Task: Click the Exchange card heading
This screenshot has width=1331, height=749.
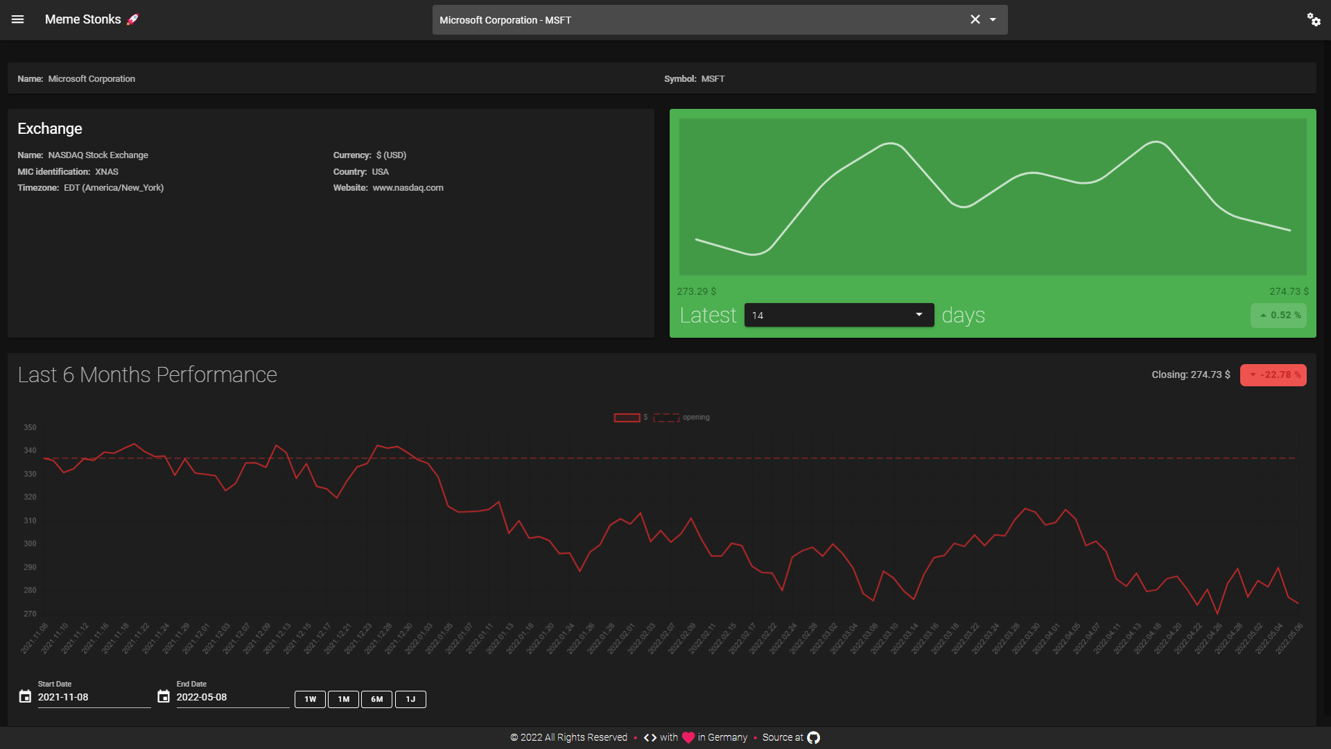Action: [50, 129]
